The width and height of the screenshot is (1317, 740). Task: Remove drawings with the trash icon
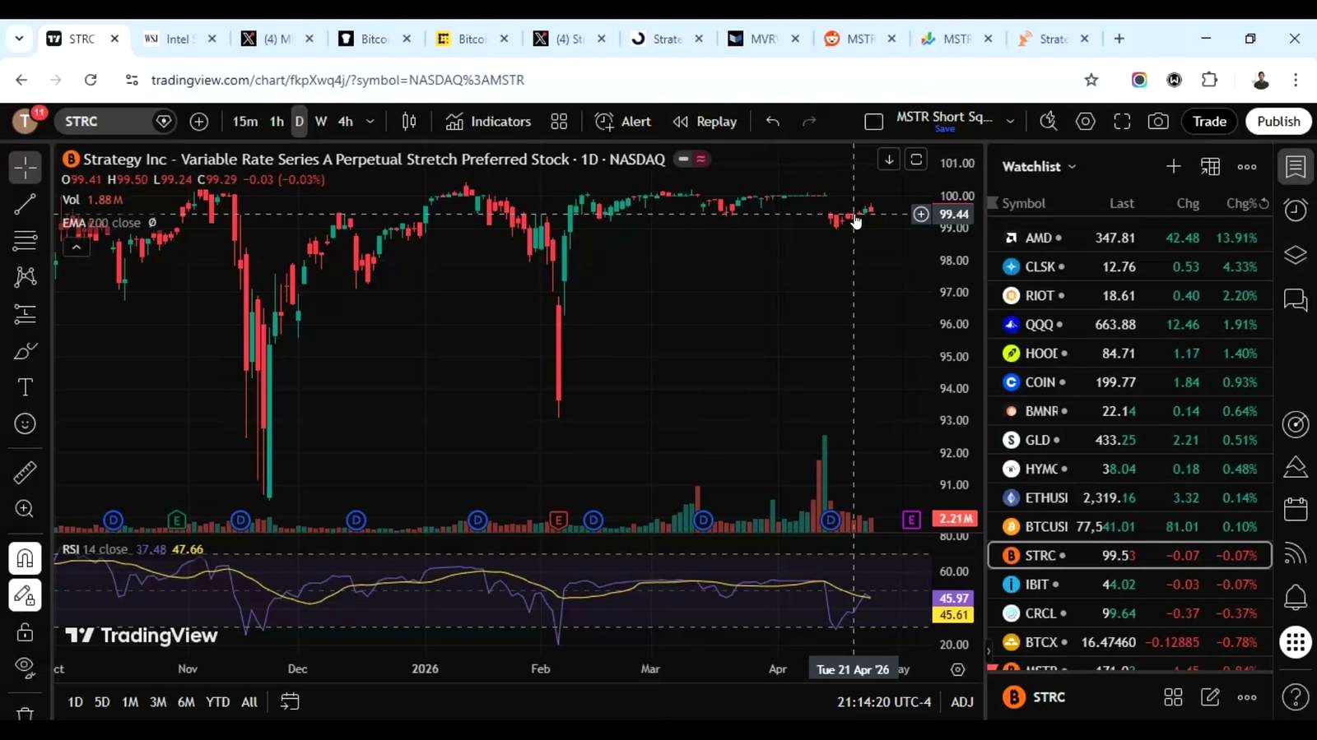tap(26, 714)
